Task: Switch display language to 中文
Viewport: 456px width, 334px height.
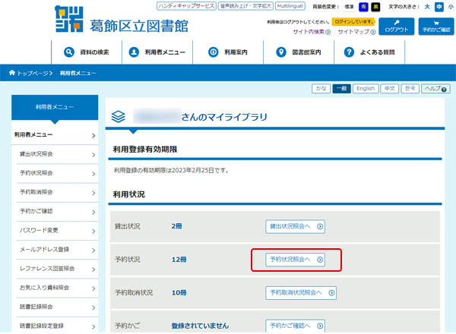Action: (389, 88)
